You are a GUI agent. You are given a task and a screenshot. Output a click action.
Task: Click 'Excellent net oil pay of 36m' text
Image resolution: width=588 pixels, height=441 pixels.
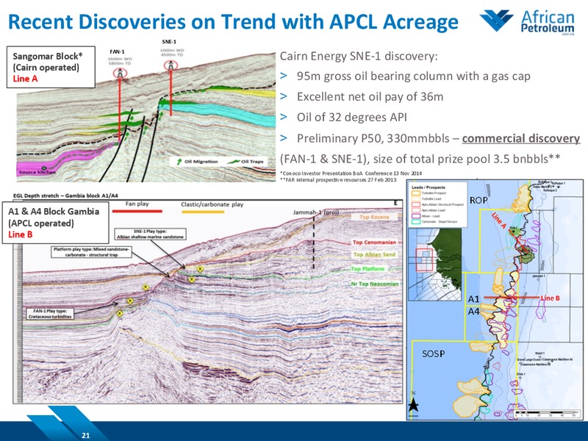pos(370,97)
